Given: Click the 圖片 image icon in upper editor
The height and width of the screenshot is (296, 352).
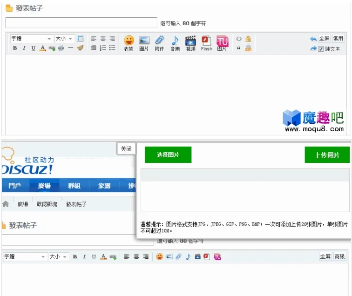Looking at the screenshot, I should 144,43.
